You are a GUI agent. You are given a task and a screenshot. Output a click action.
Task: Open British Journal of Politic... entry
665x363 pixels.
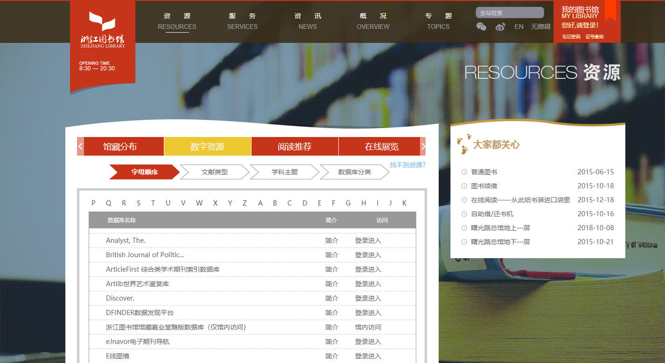pyautogui.click(x=145, y=255)
